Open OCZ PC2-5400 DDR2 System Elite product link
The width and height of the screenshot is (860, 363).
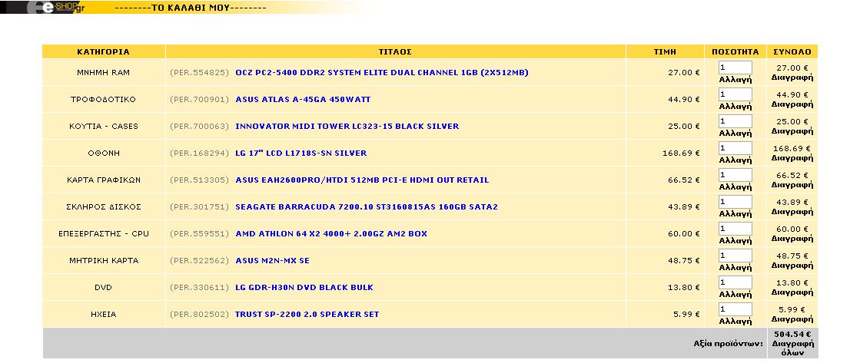click(x=382, y=72)
